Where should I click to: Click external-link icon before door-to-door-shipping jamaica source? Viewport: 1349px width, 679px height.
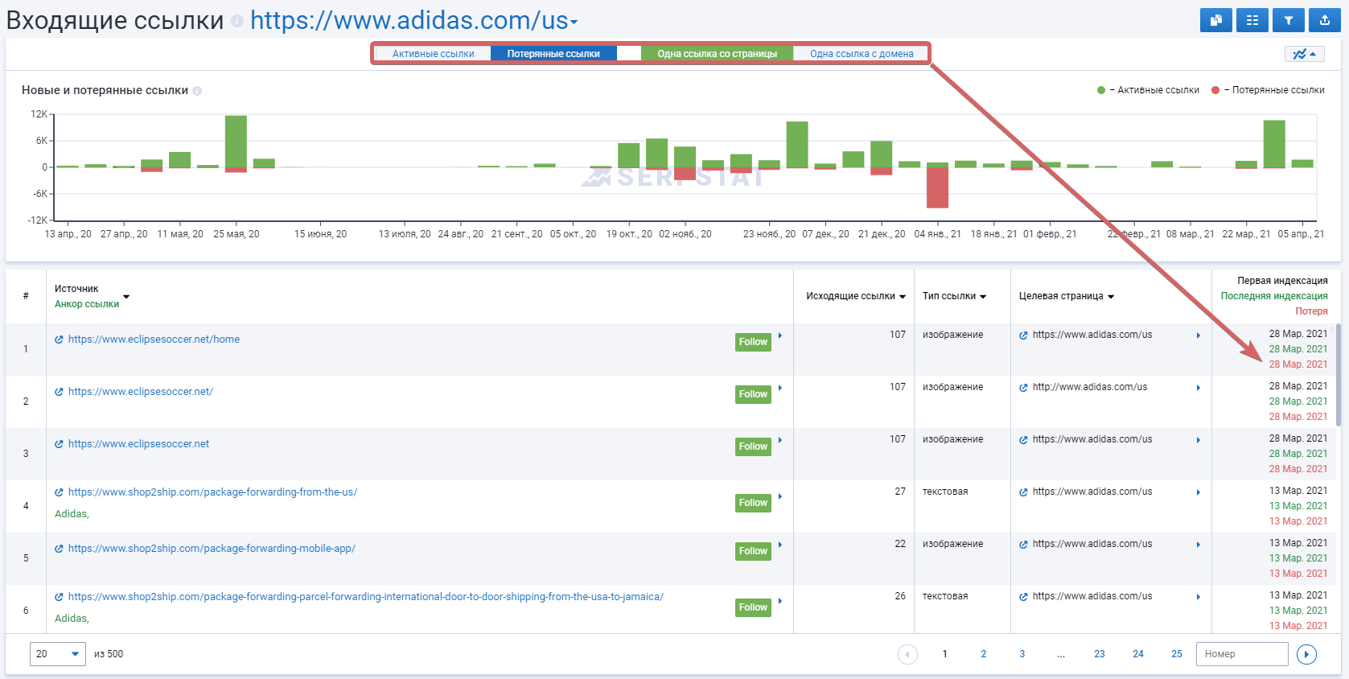tap(59, 597)
